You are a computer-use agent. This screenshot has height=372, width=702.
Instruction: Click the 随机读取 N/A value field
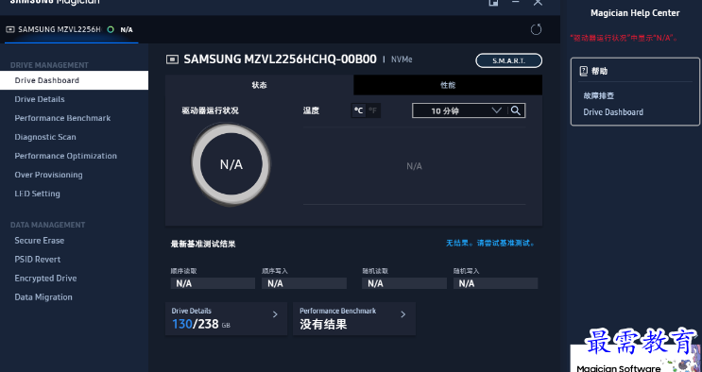(404, 283)
